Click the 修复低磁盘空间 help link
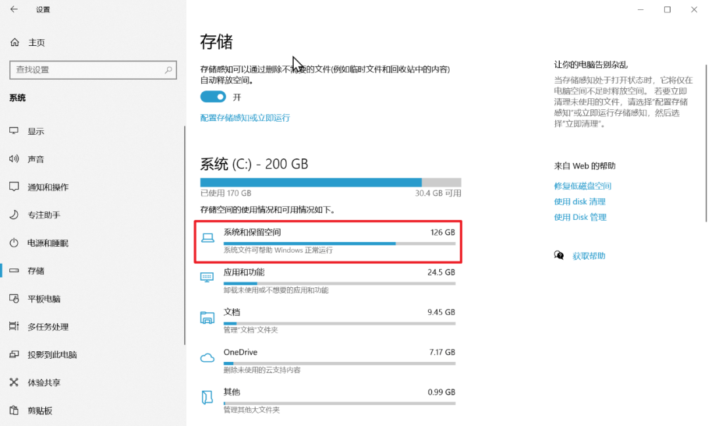Viewport: 708px width, 426px height. (582, 185)
